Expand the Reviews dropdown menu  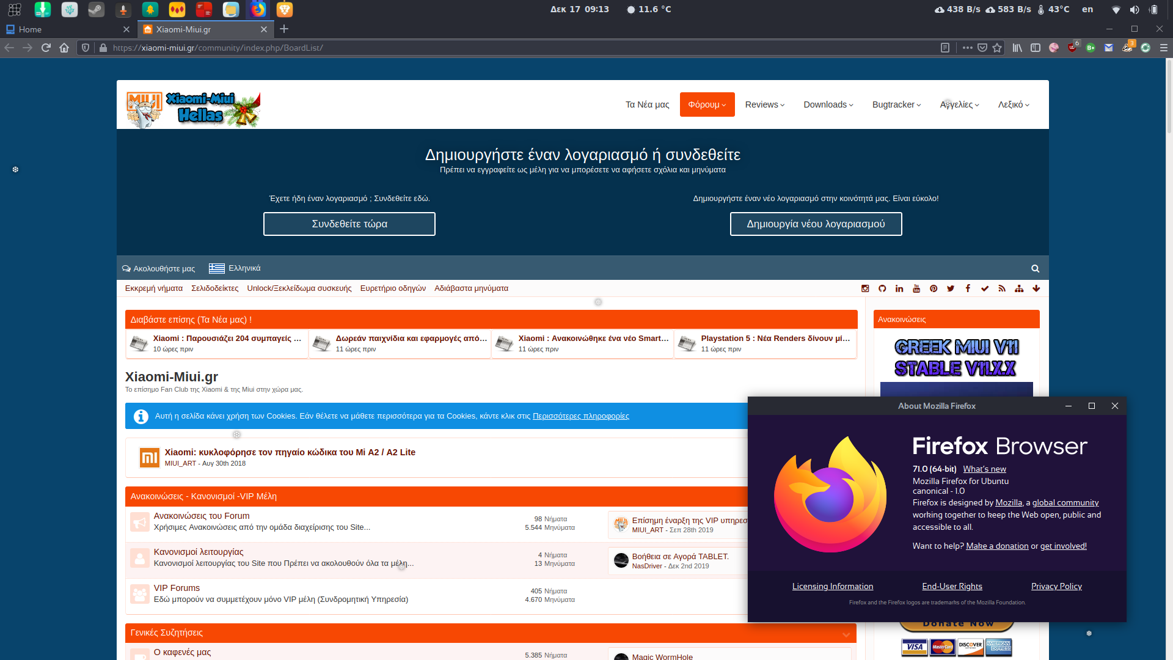click(764, 105)
